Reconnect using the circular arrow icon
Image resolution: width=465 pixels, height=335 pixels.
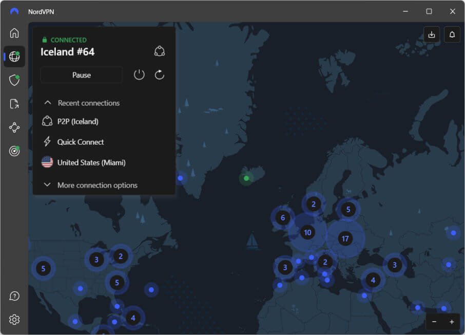[x=160, y=75]
